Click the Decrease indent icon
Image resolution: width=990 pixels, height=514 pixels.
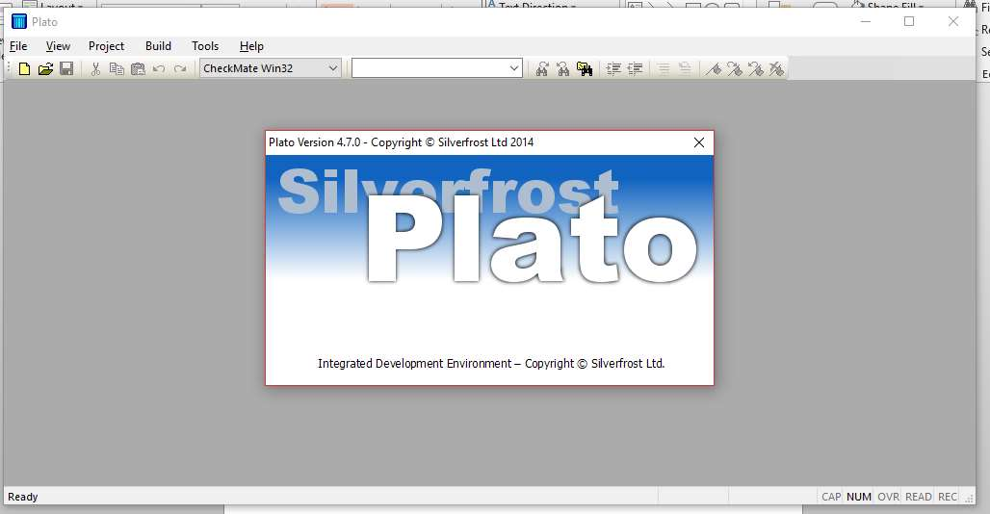(636, 68)
